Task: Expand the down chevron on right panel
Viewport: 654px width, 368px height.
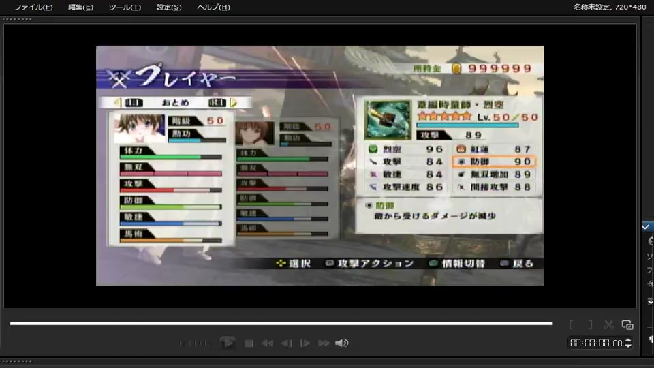Action: click(650, 301)
